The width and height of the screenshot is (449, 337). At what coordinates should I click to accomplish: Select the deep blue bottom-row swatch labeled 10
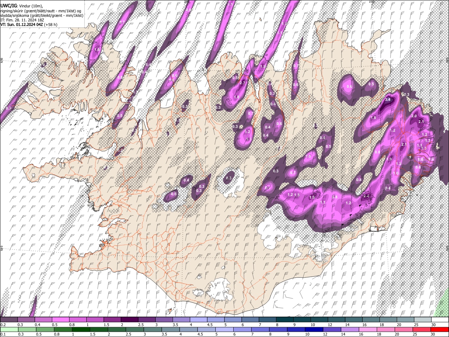pyautogui.click(x=314, y=329)
